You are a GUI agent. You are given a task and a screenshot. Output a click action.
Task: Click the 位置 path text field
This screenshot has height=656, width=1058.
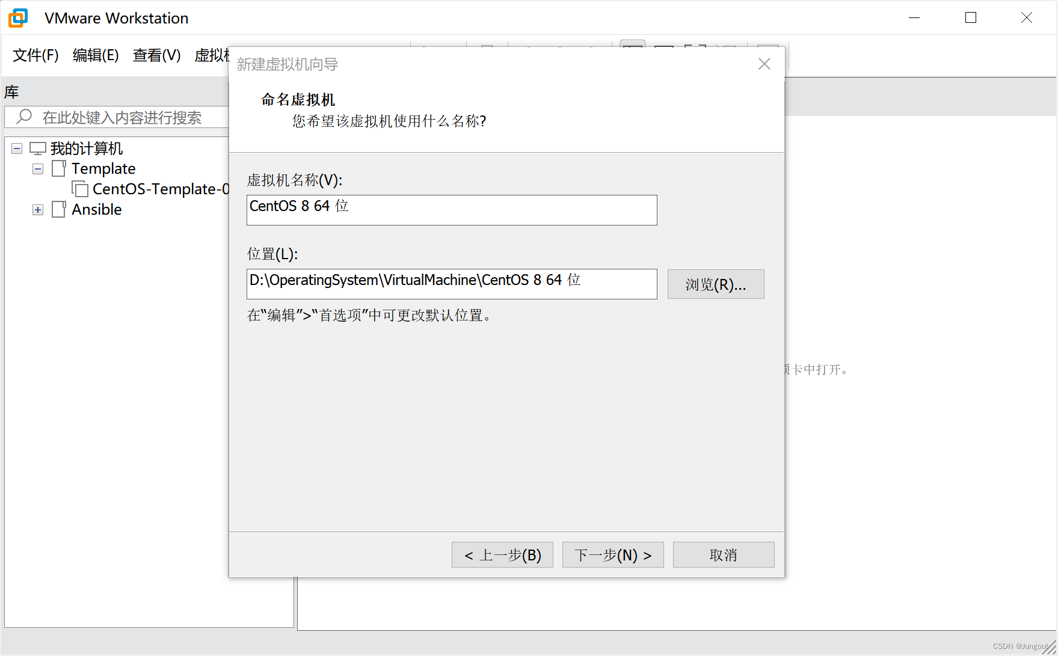pyautogui.click(x=452, y=284)
